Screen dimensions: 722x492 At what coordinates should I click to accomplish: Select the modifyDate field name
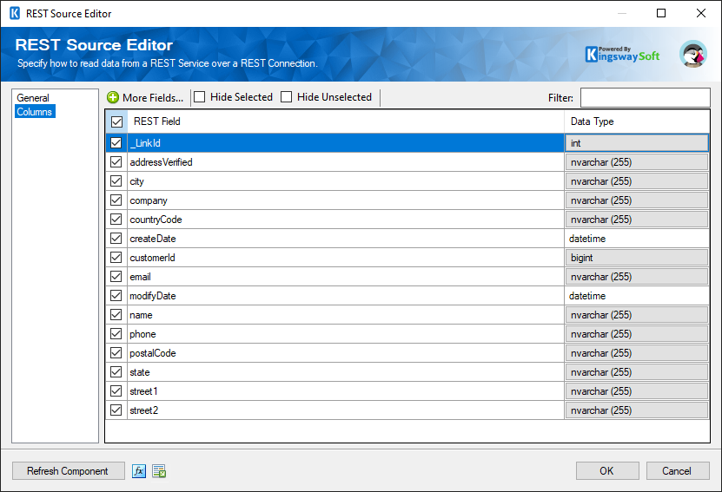point(153,296)
